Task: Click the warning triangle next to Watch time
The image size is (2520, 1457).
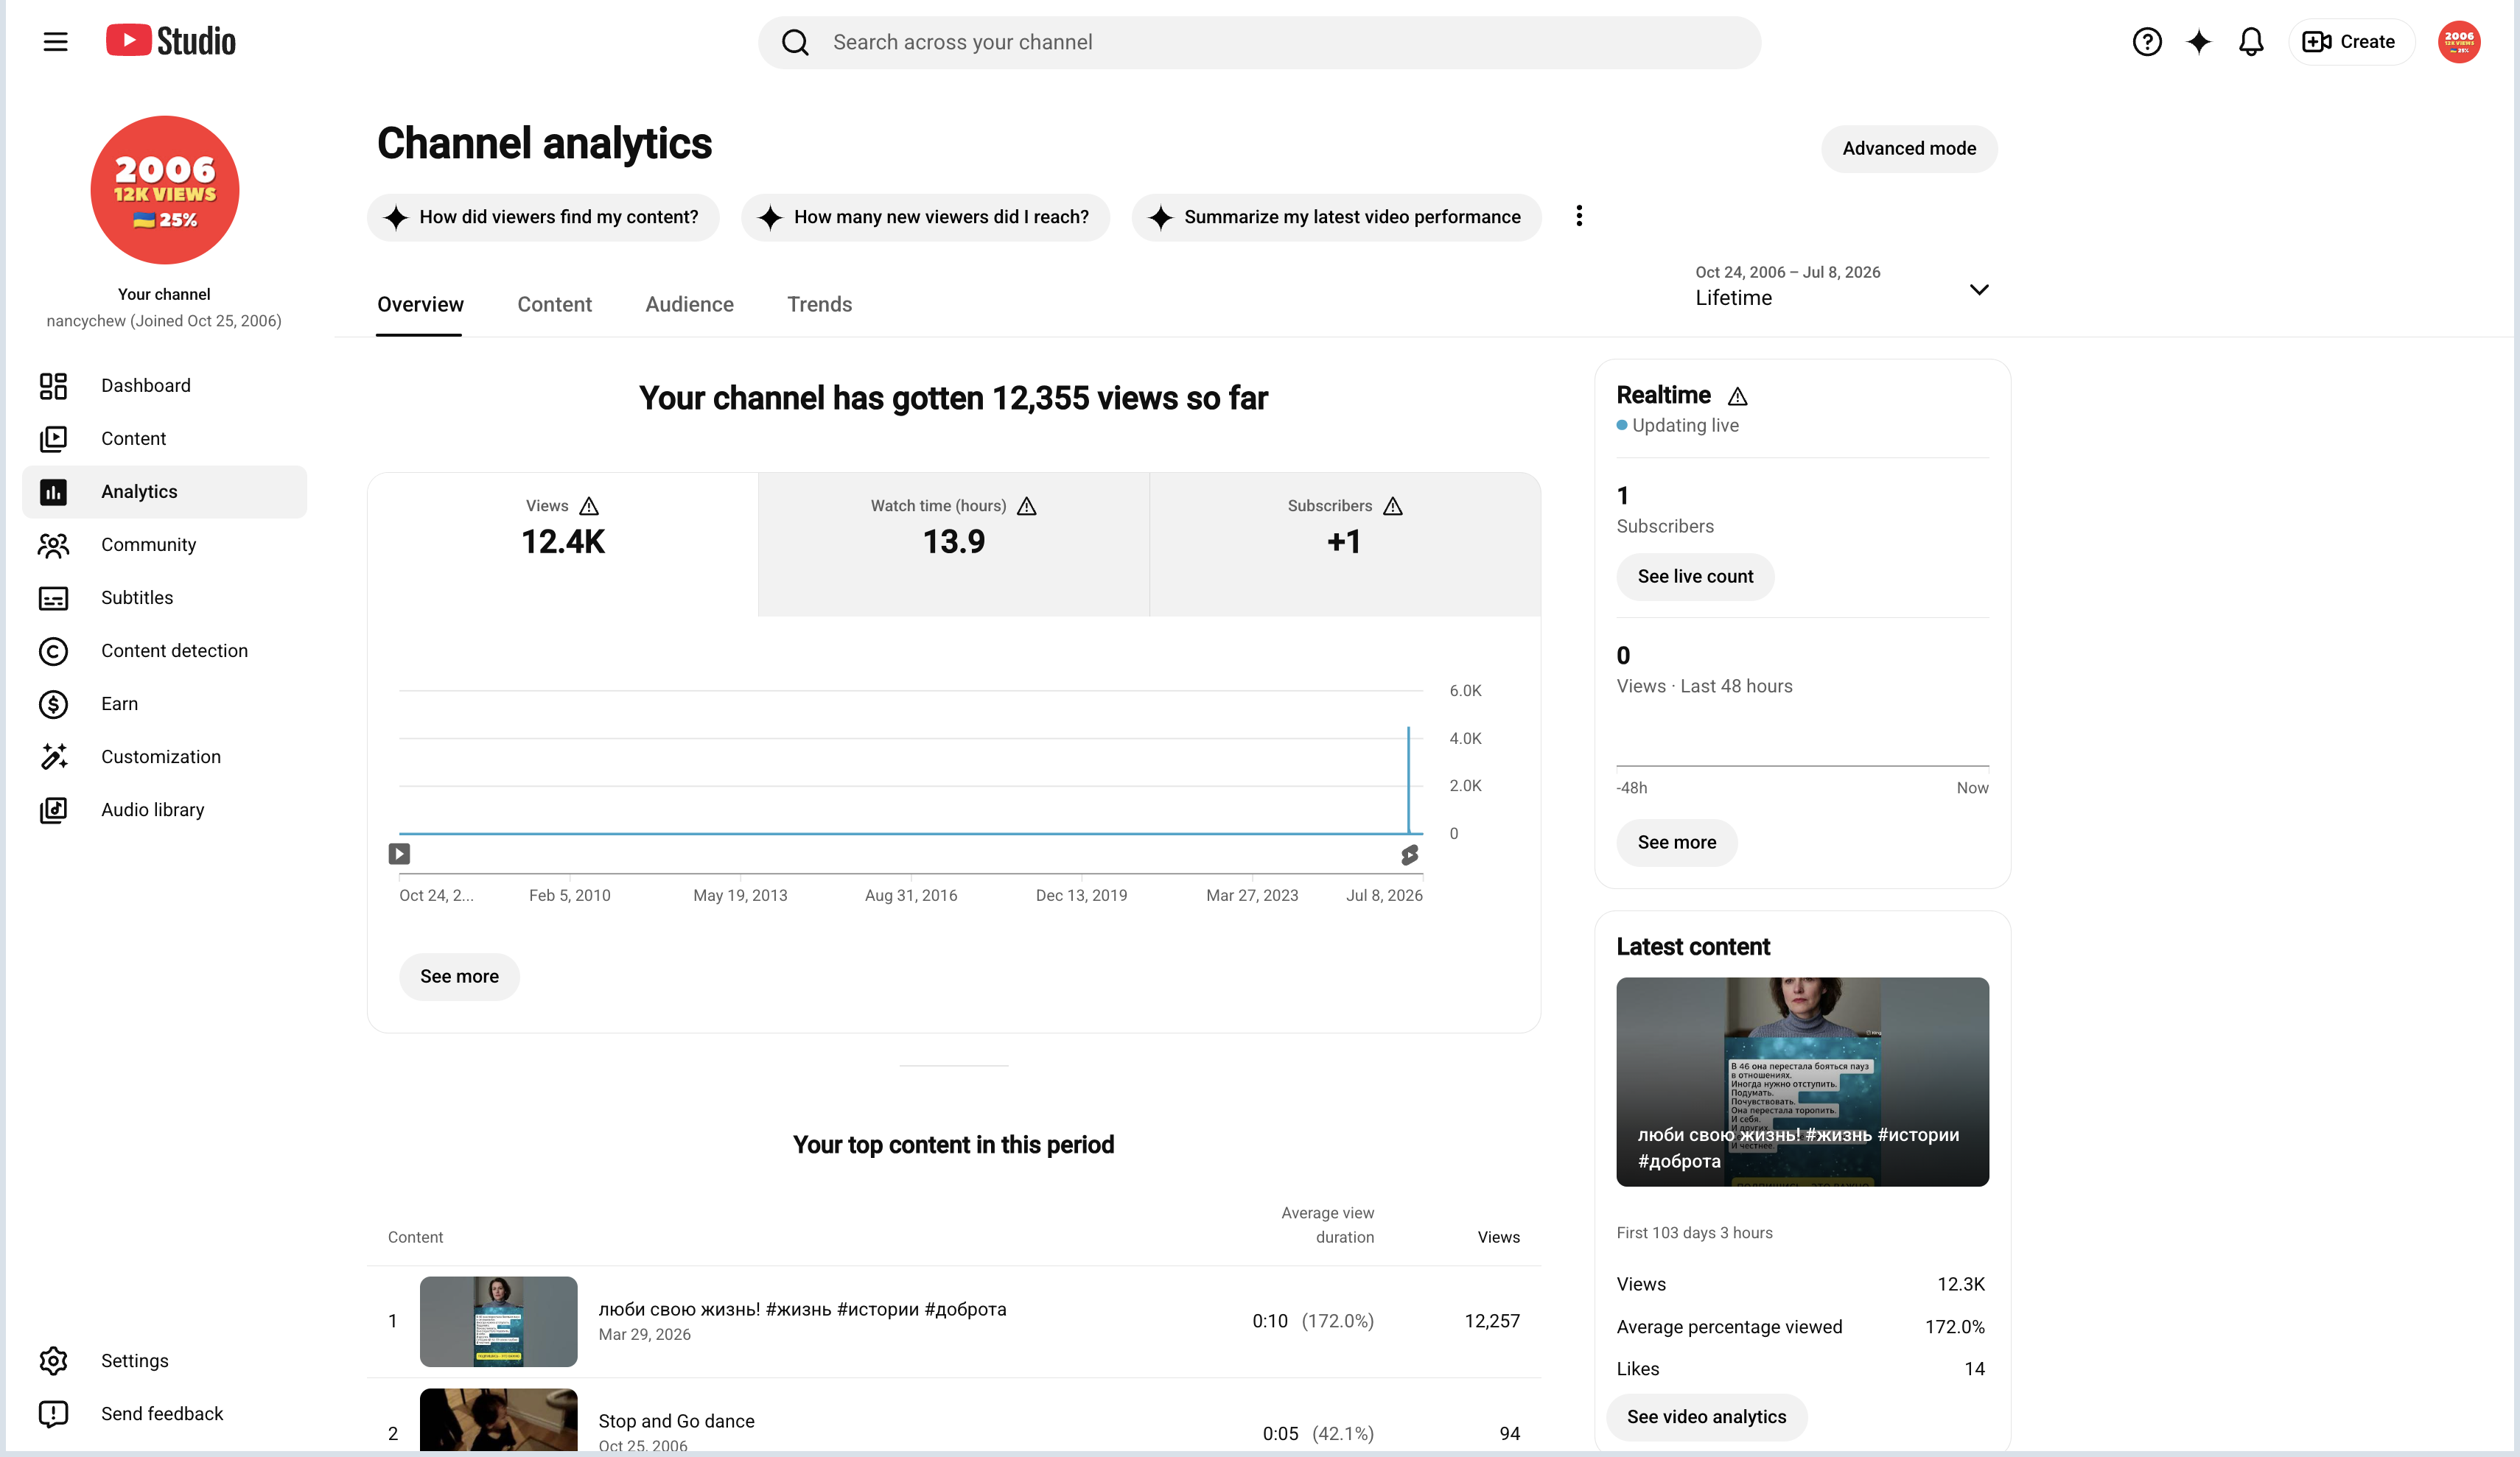Action: point(1027,506)
